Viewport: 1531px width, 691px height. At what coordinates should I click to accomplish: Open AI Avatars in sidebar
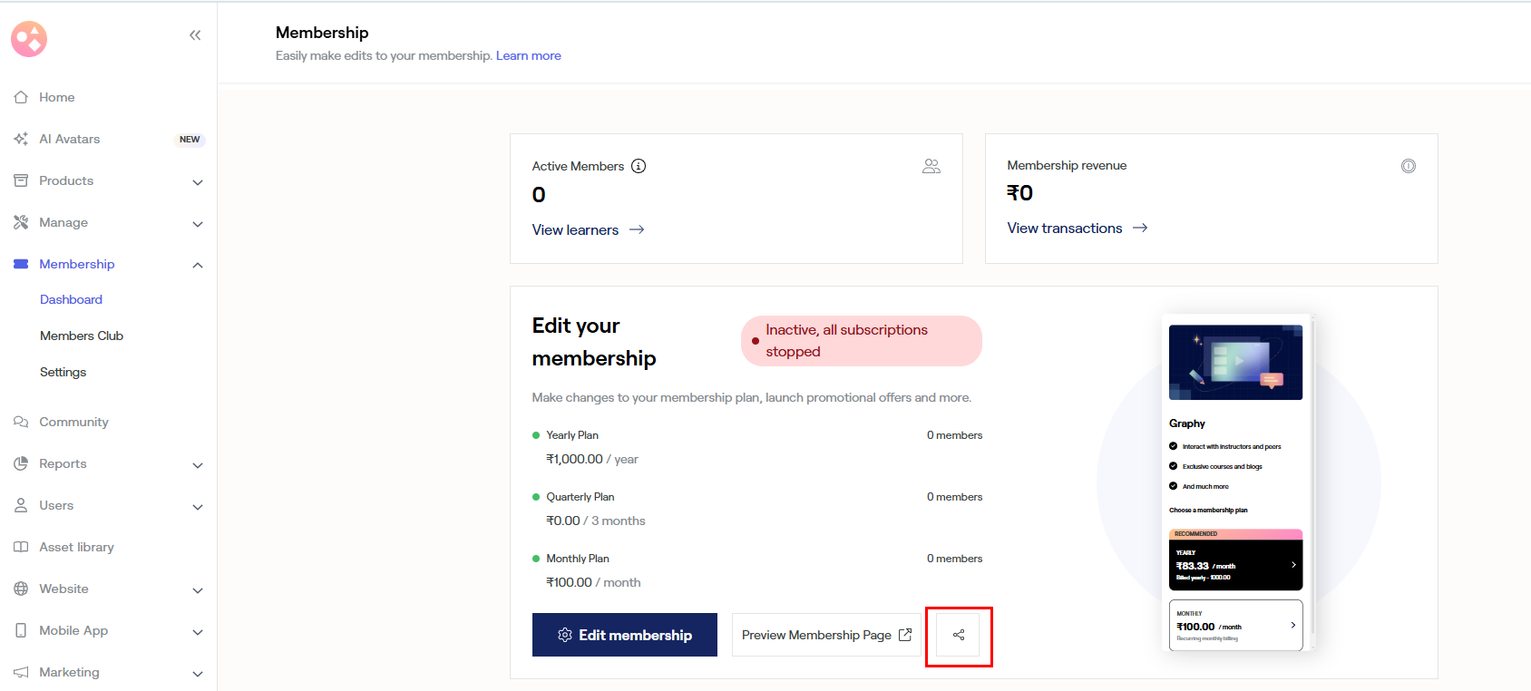pos(69,139)
